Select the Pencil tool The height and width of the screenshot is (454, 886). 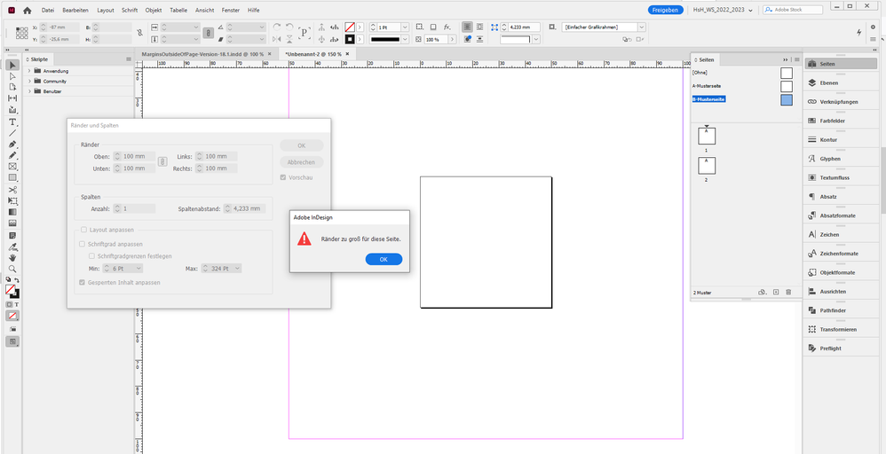12,155
